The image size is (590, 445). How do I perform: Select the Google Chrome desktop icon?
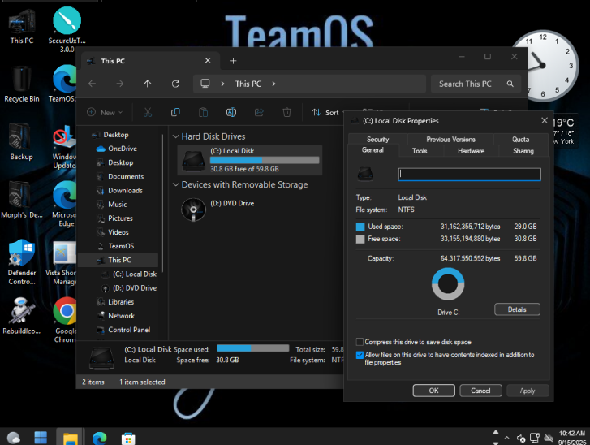[x=65, y=320]
